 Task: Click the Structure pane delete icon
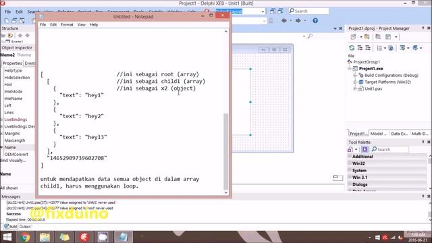[10, 36]
